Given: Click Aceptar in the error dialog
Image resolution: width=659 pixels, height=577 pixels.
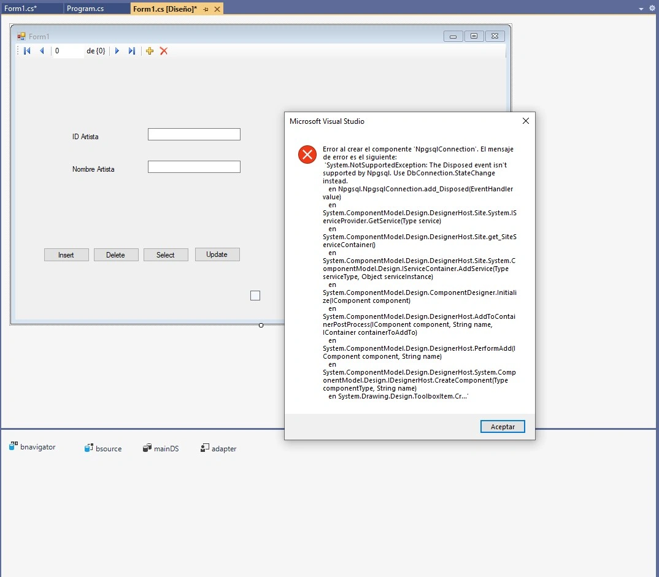Looking at the screenshot, I should 503,426.
